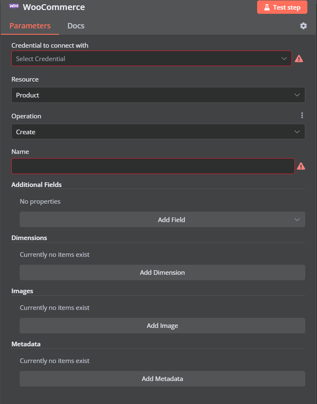Click the WooCommerce node title

pyautogui.click(x=54, y=7)
